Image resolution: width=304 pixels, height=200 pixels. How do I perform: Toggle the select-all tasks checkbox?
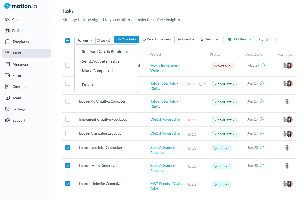[x=68, y=40]
